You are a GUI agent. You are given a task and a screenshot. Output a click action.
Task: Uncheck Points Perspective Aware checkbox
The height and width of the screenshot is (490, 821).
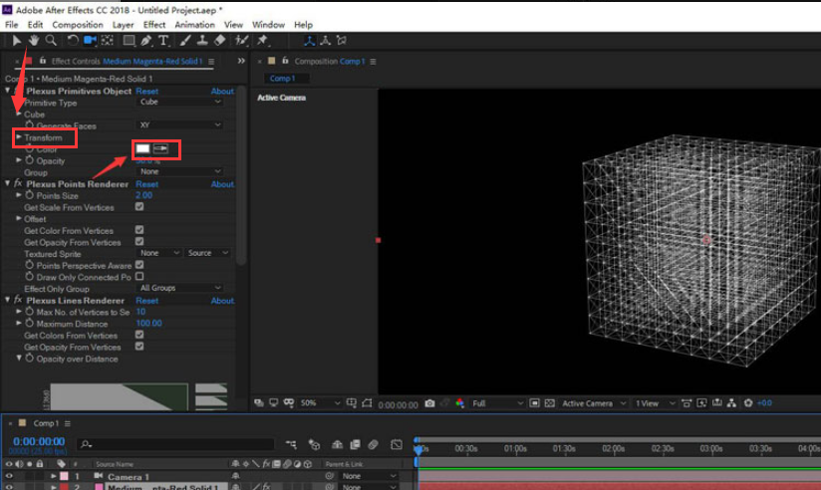pyautogui.click(x=139, y=265)
